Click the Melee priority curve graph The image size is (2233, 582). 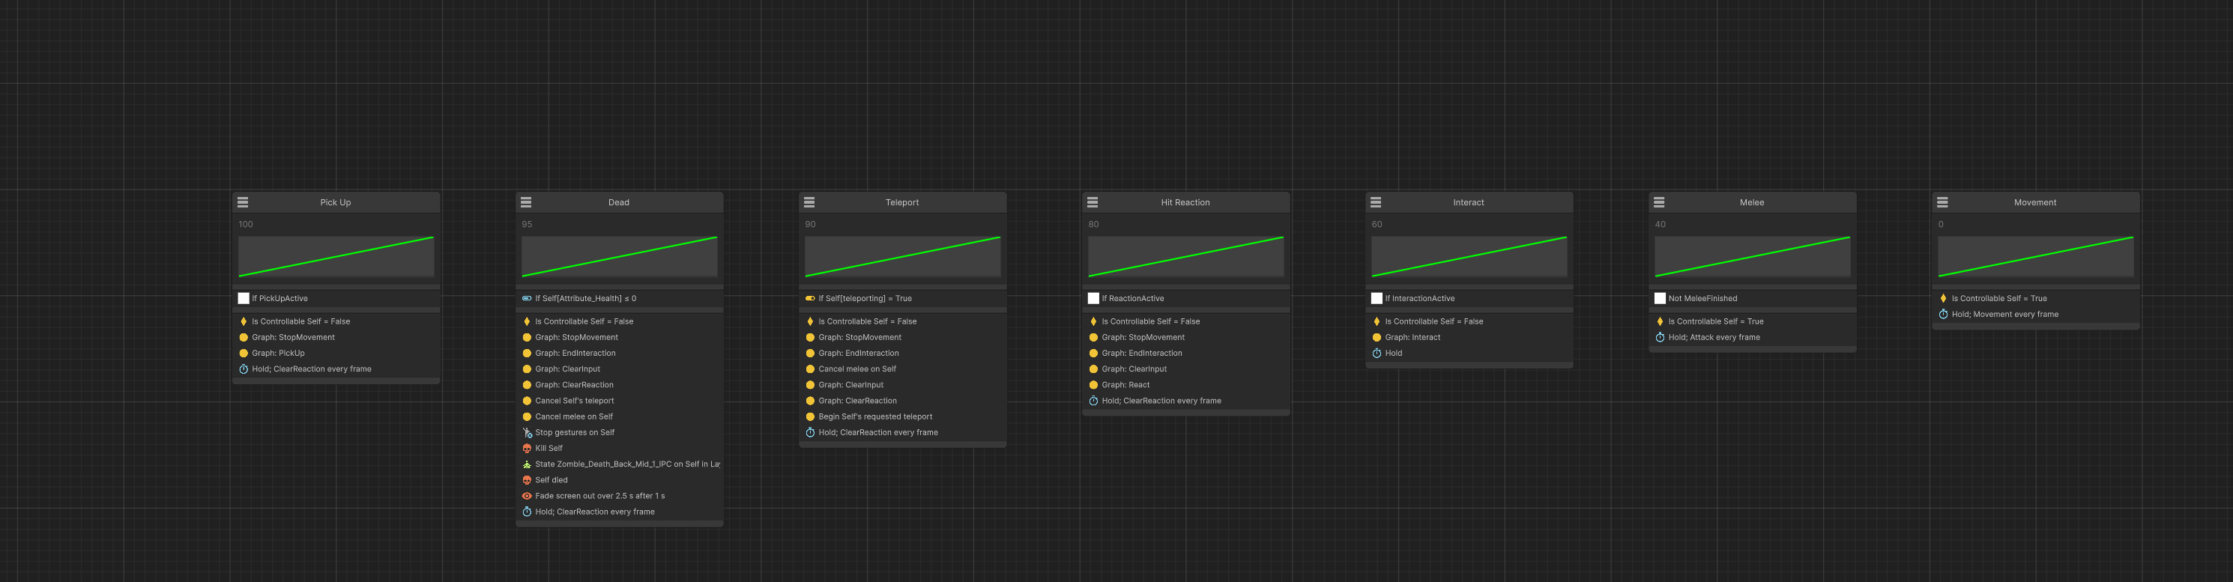coord(1753,256)
